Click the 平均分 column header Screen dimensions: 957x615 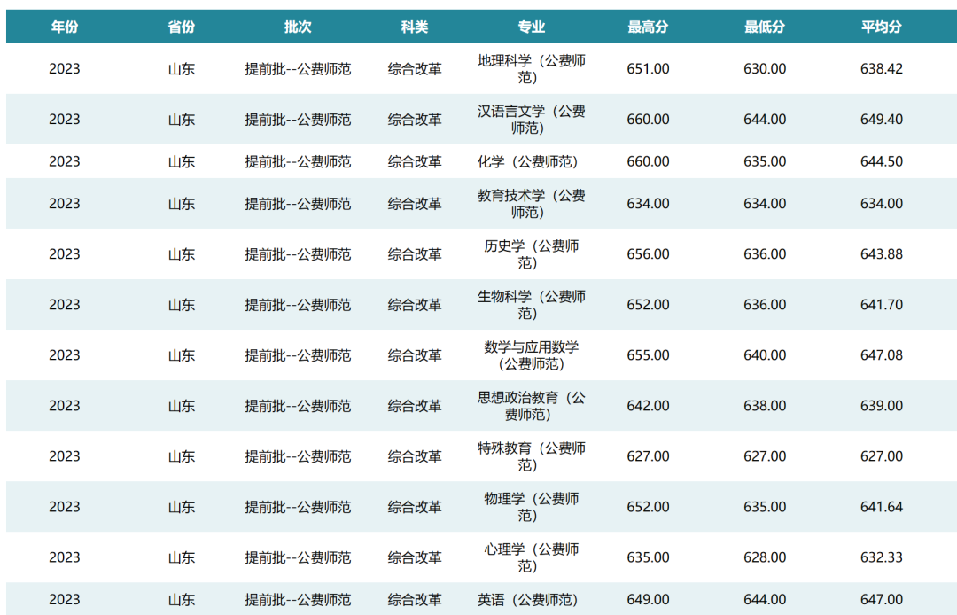(882, 27)
